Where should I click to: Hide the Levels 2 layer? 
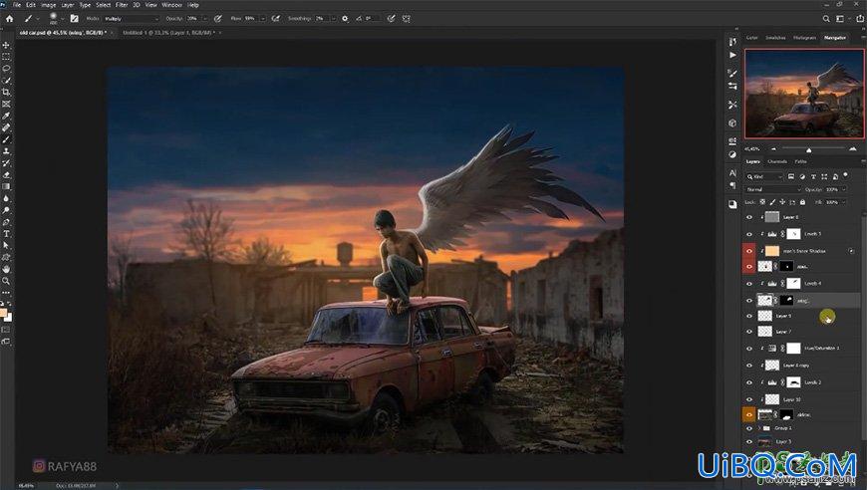click(749, 382)
